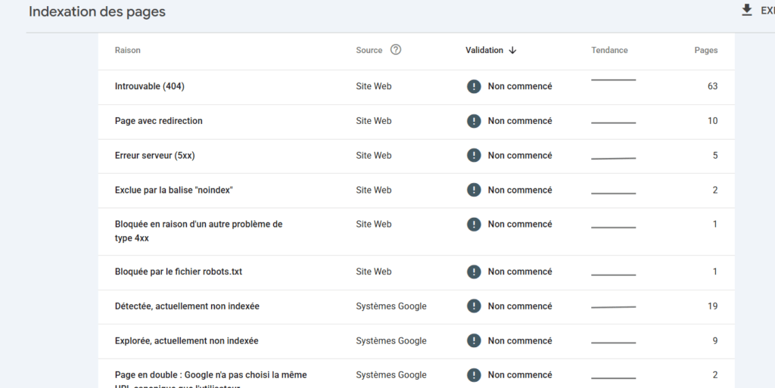Click page count 10 for redirection row
The height and width of the screenshot is (388, 775).
pos(712,121)
